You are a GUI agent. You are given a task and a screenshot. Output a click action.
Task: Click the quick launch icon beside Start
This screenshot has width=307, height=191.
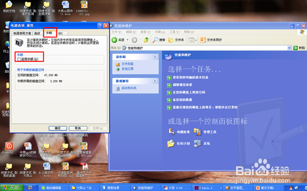coord(30,188)
